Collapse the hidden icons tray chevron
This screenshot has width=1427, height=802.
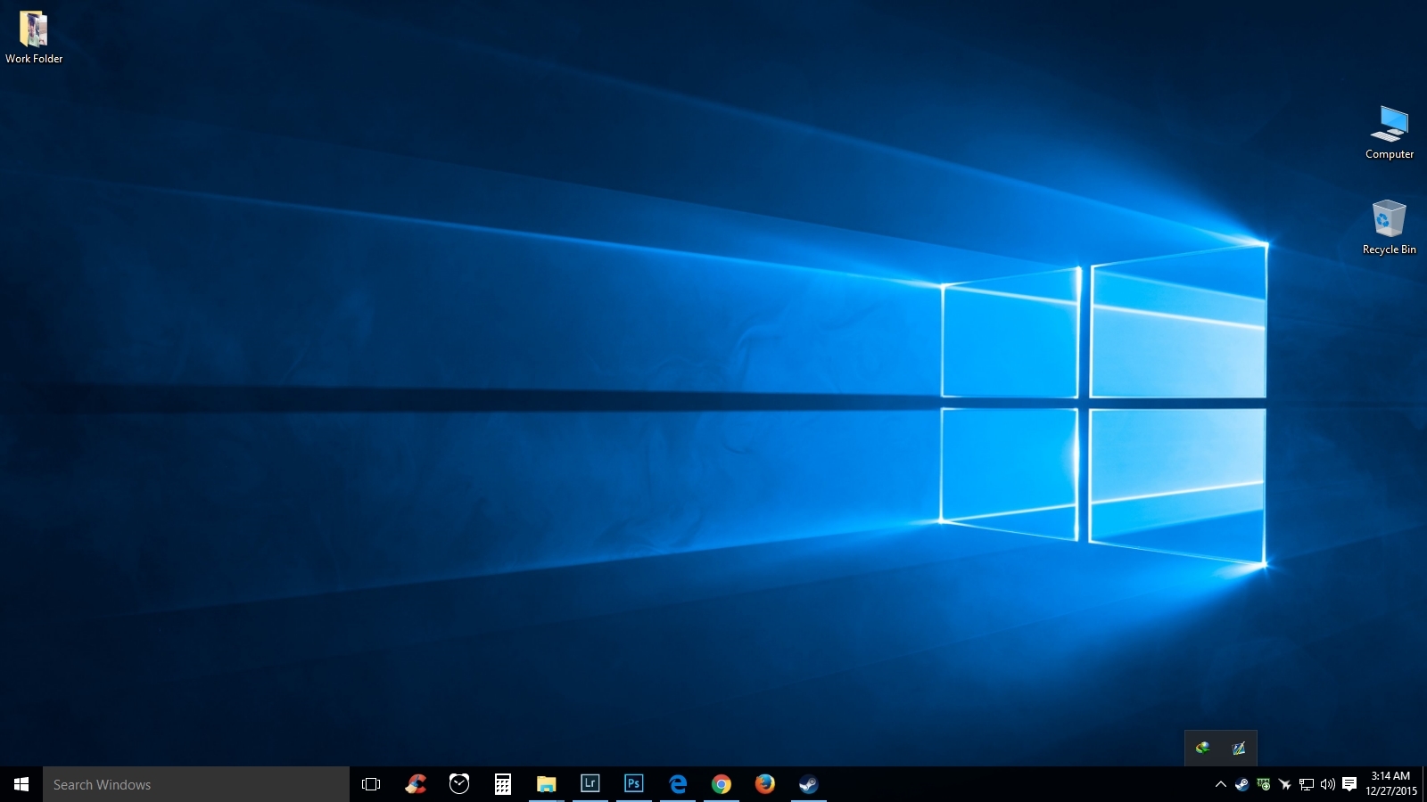[x=1221, y=784]
